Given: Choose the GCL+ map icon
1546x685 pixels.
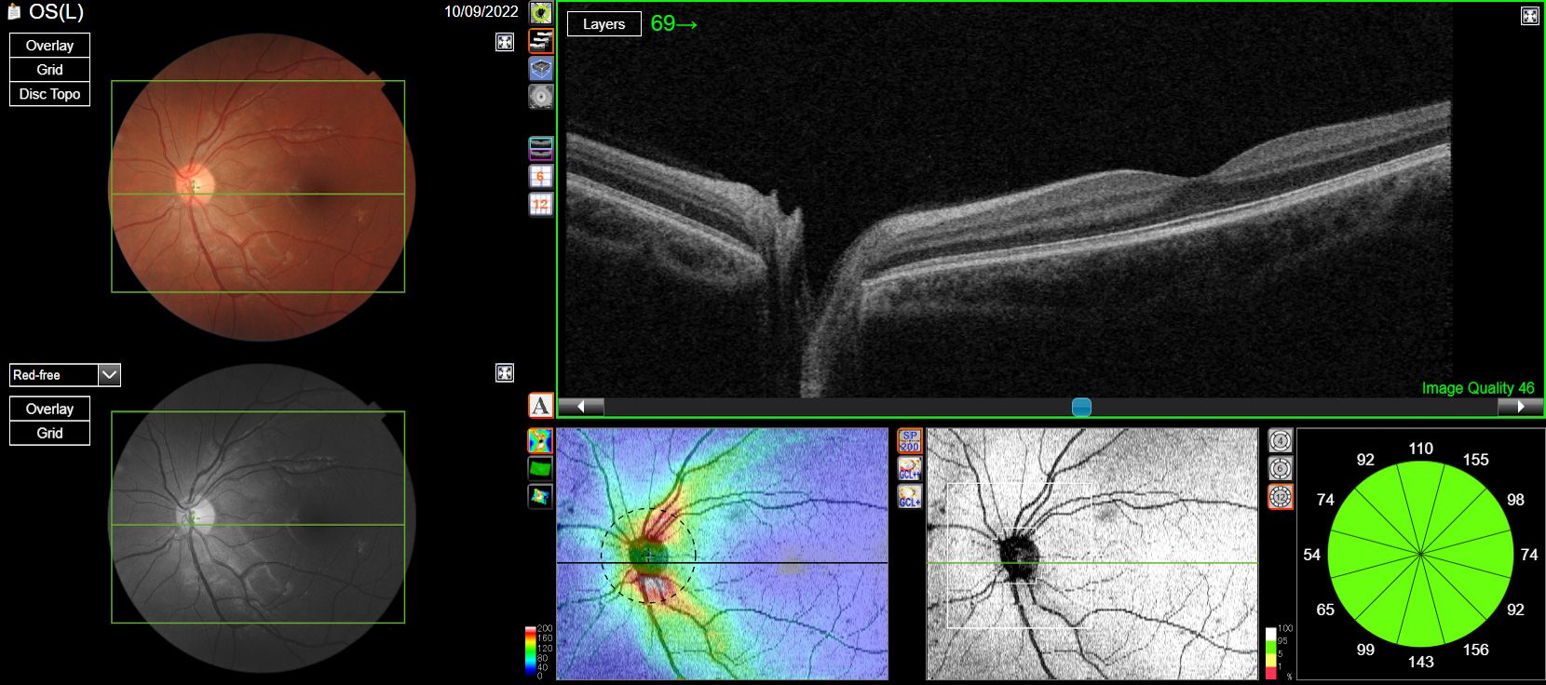Looking at the screenshot, I should point(910,497).
